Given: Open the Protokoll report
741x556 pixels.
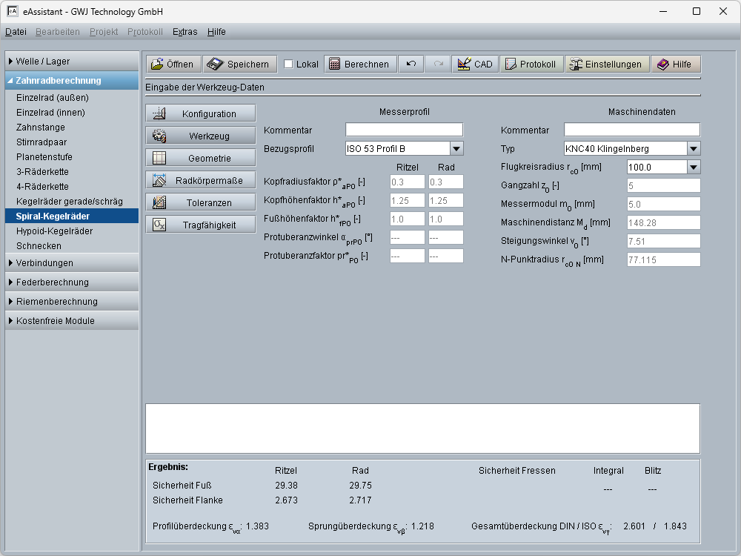Looking at the screenshot, I should pos(531,64).
